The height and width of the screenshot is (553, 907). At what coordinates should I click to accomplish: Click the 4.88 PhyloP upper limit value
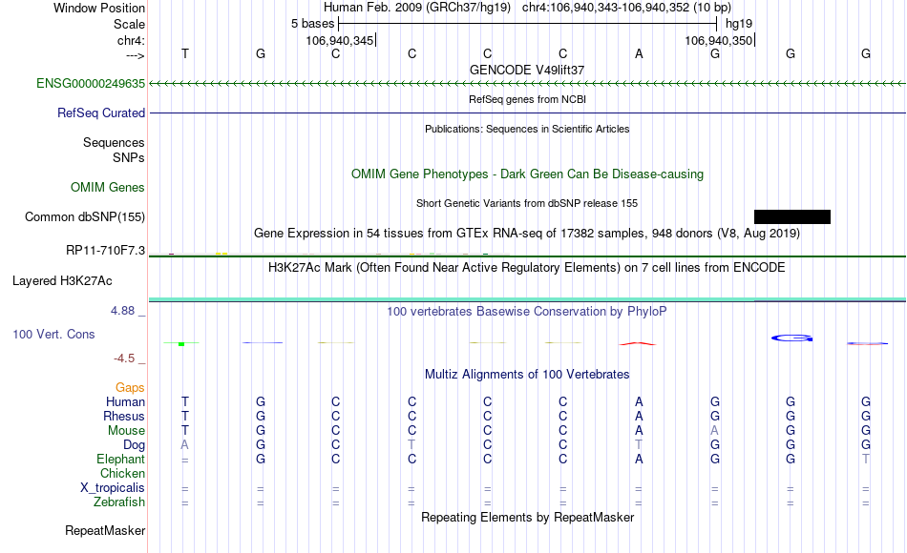122,311
